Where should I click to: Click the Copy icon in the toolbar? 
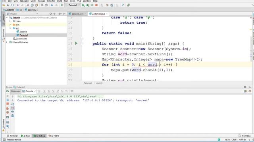(x=32, y=5)
